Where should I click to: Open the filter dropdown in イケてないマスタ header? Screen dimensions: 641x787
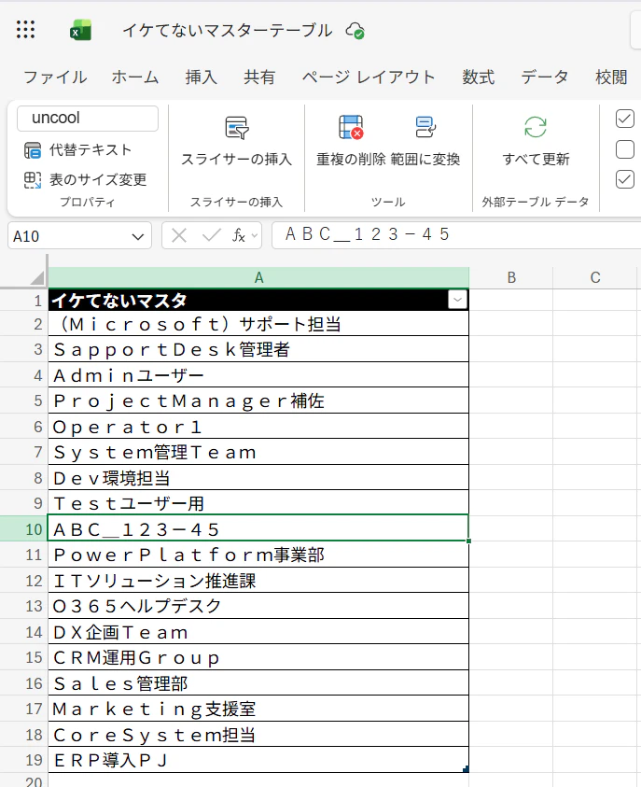point(457,301)
